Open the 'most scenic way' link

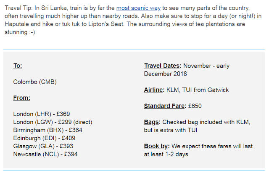(x=138, y=8)
